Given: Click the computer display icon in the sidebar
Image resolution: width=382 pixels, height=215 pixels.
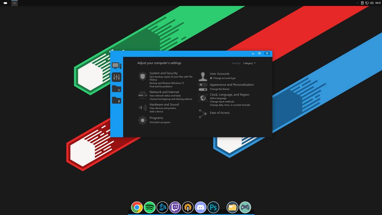Looking at the screenshot, I should [x=117, y=65].
